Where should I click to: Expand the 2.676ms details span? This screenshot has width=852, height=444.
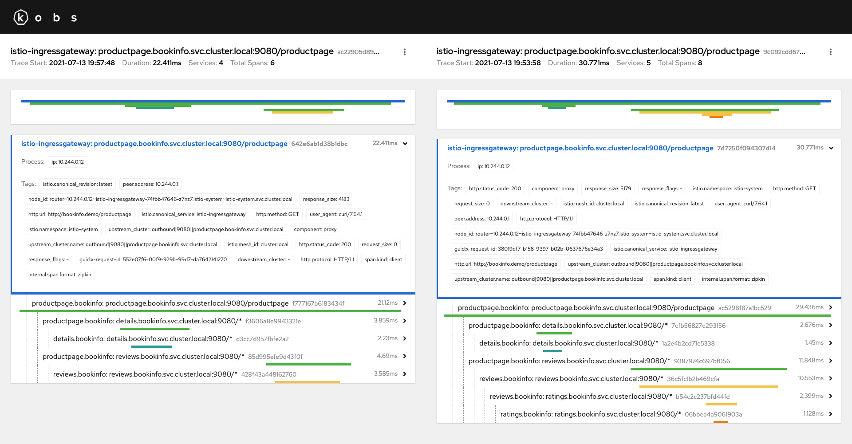point(830,325)
